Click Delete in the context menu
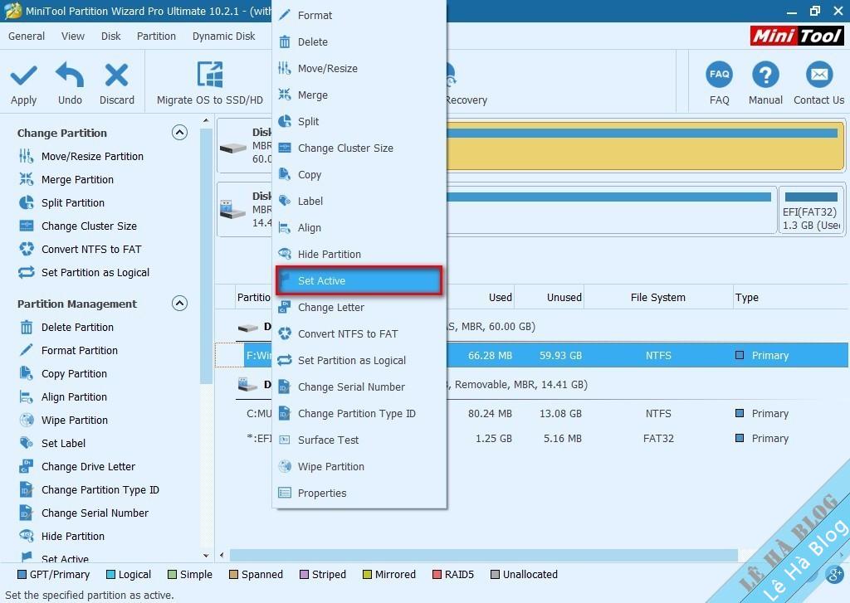 click(359, 42)
